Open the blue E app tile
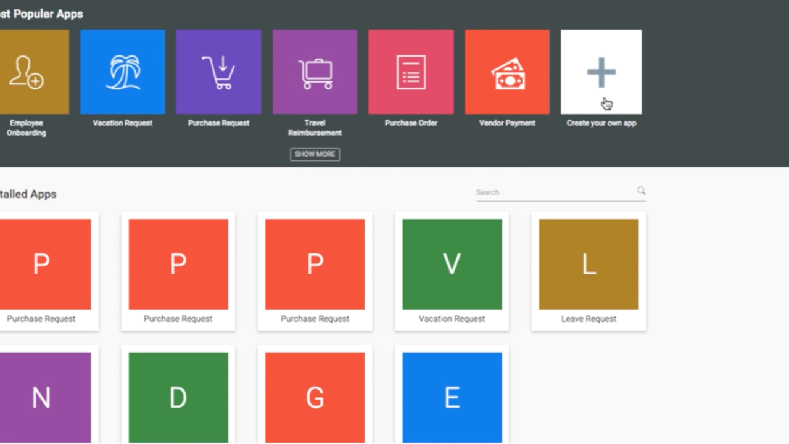Image resolution: width=789 pixels, height=444 pixels. [452, 398]
